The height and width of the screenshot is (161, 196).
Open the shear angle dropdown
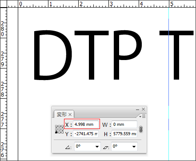click(134, 147)
